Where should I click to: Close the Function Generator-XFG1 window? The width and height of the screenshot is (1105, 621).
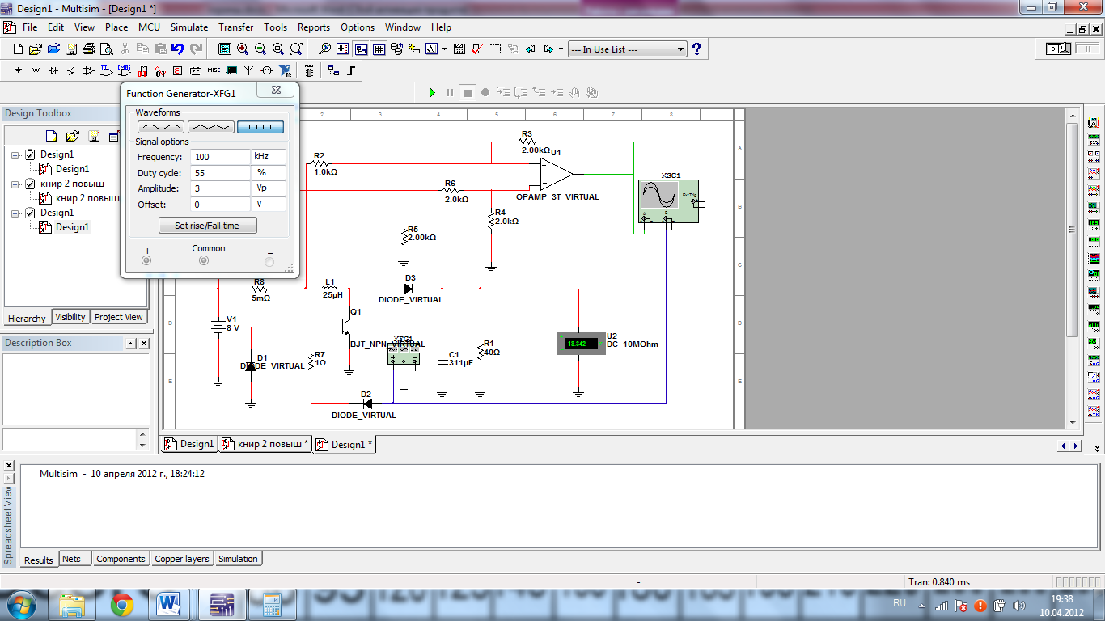[x=276, y=91]
